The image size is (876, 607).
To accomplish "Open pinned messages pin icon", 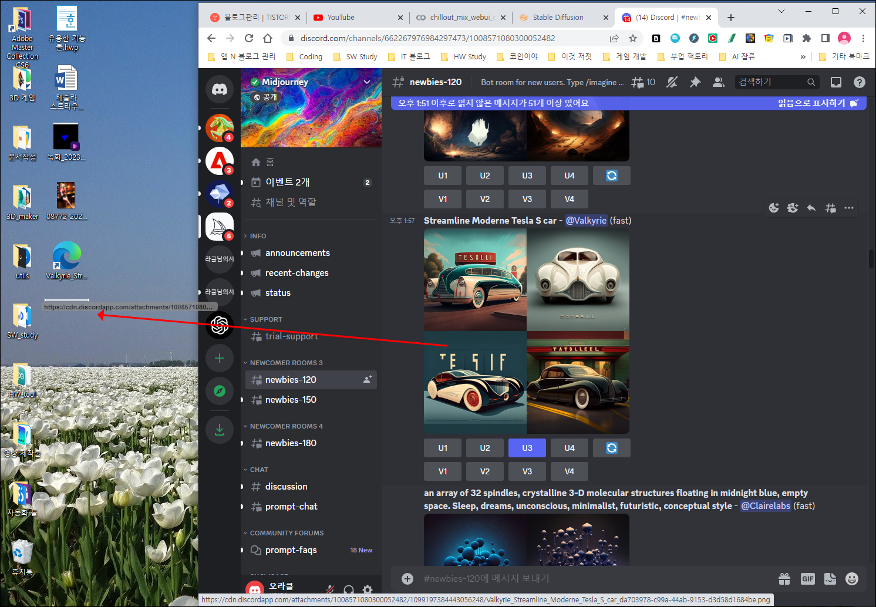I will click(695, 82).
